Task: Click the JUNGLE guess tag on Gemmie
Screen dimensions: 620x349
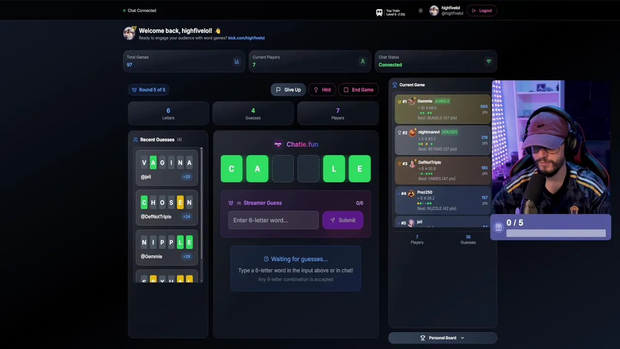Action: (x=442, y=101)
